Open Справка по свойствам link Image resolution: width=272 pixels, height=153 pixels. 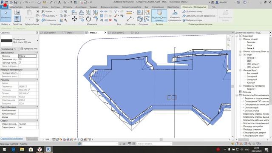[x=11, y=139]
